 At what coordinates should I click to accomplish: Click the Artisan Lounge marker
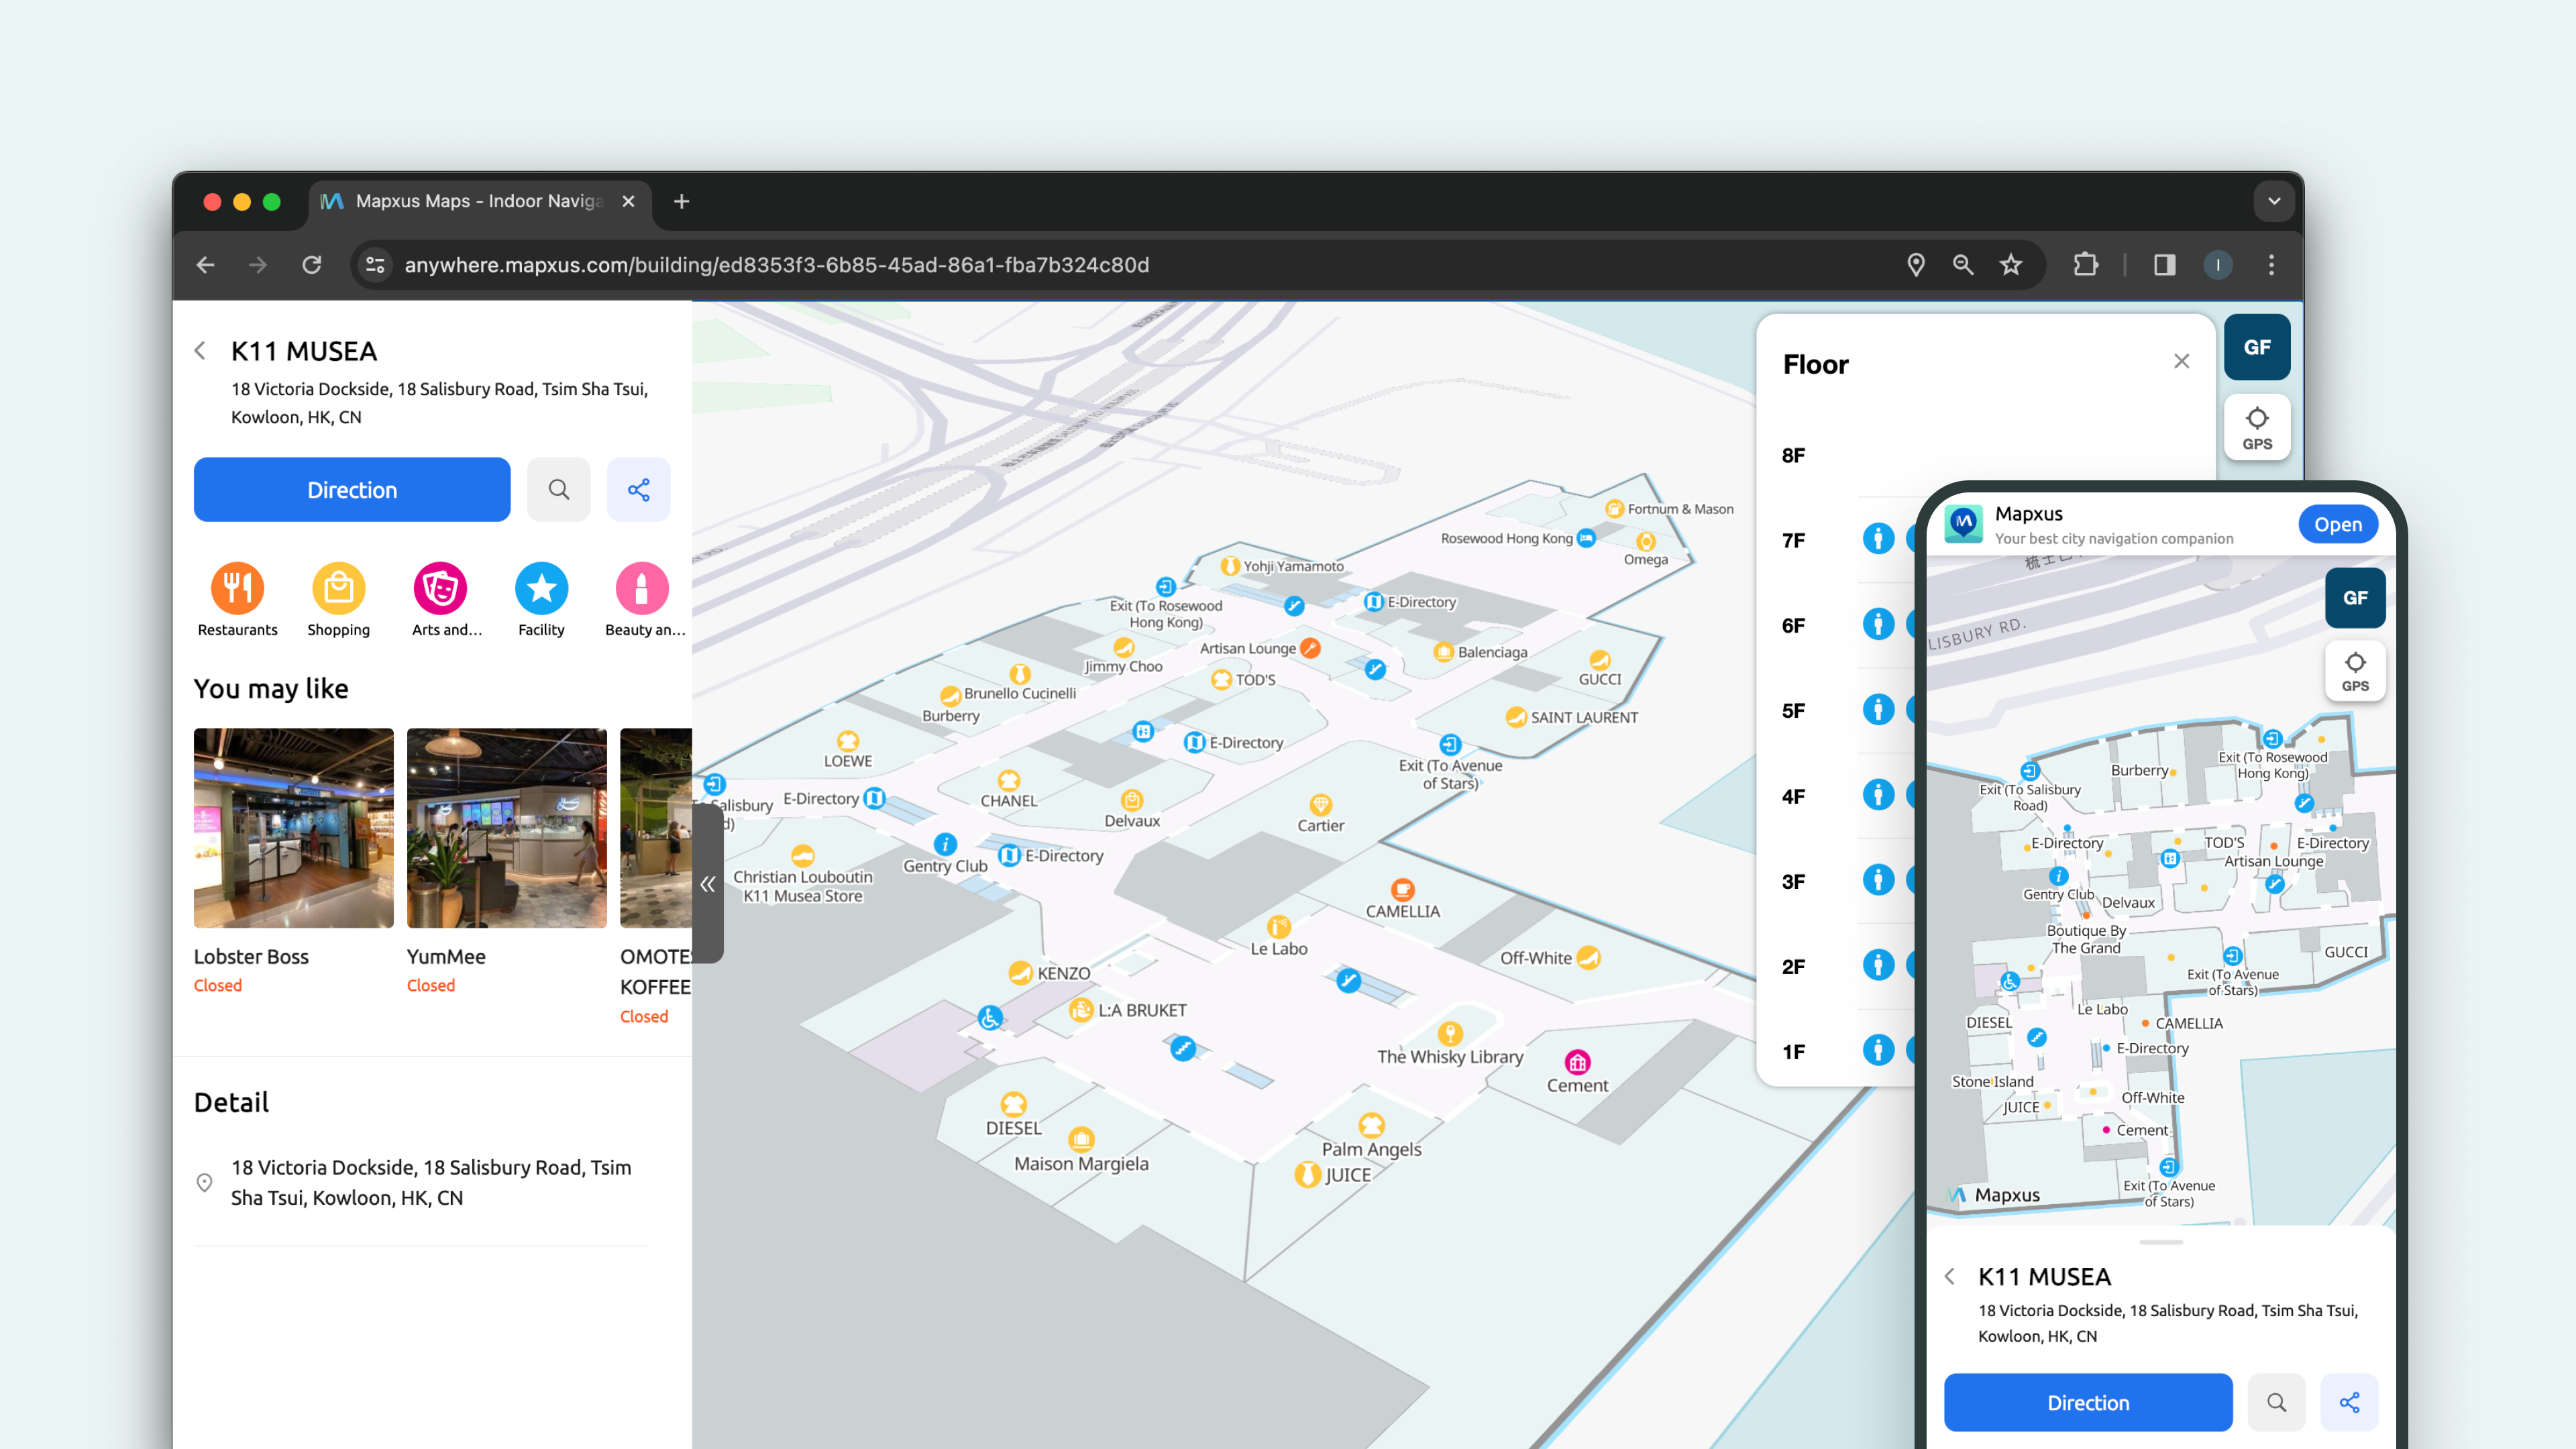point(1310,648)
